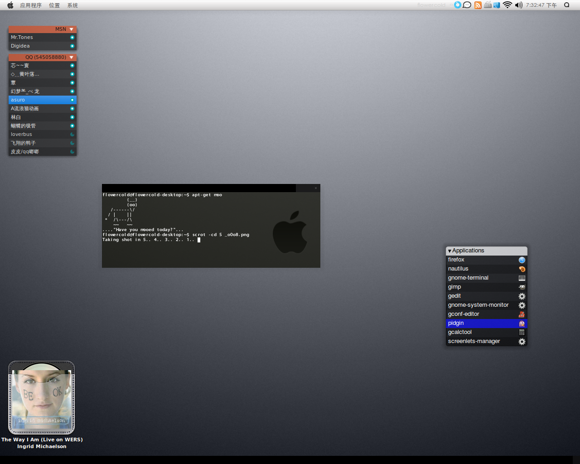
Task: Click the gear icon beside screenlets-manager
Action: click(522, 342)
